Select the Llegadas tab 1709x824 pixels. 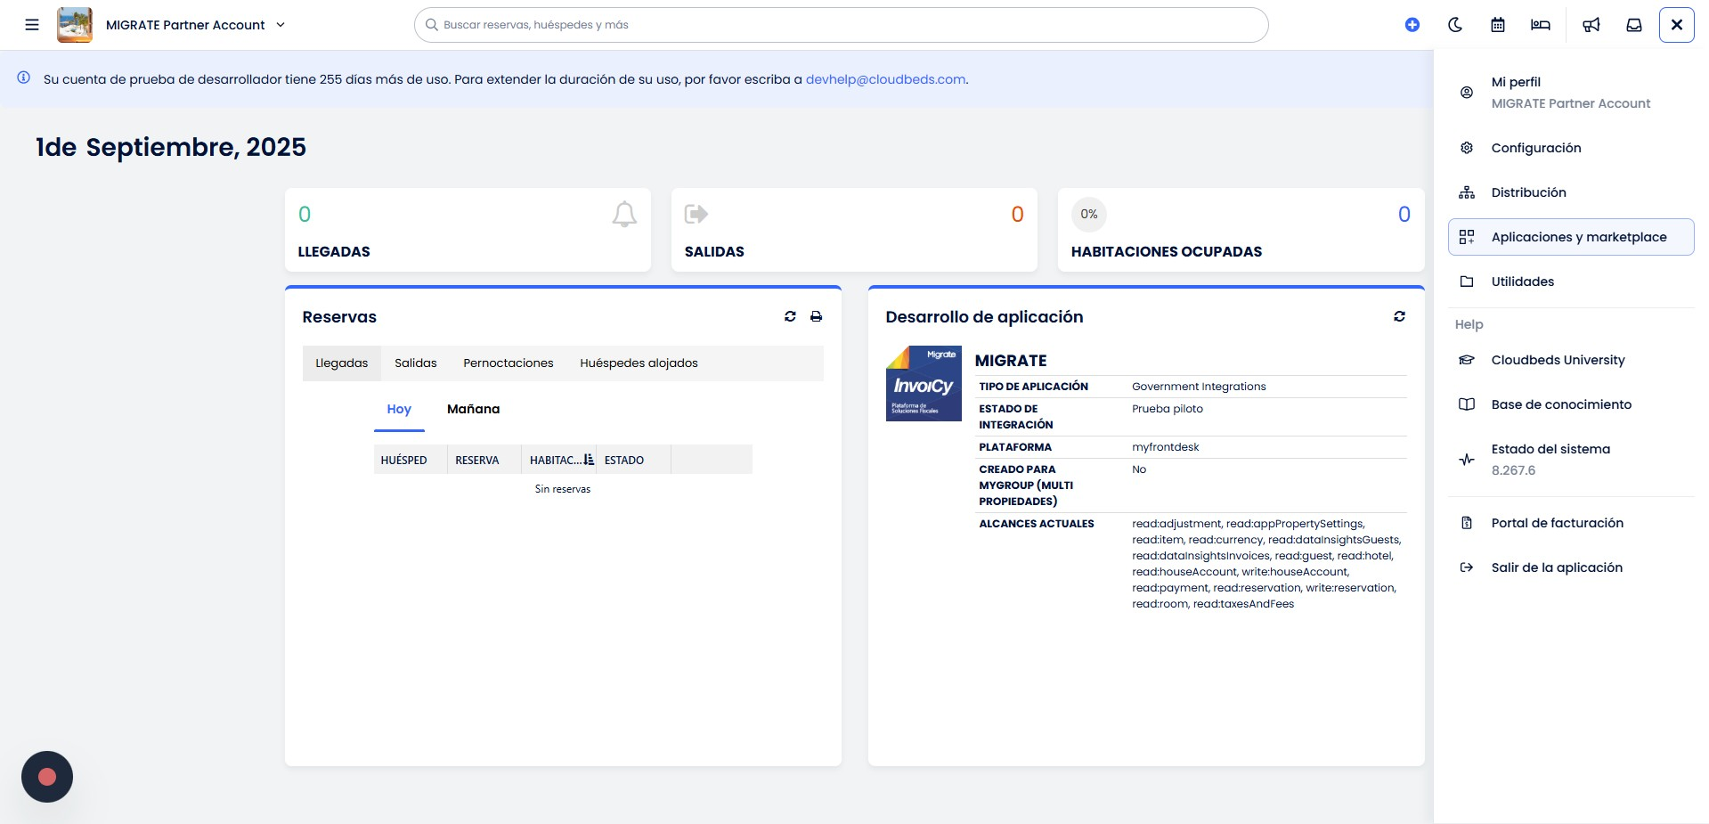342,363
